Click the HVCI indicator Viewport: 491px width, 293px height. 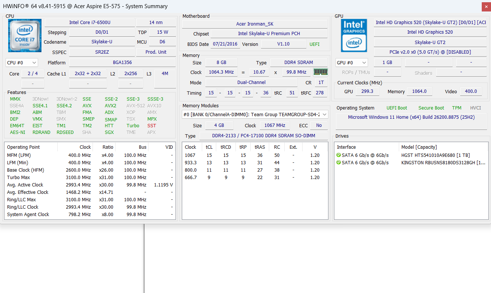475,108
